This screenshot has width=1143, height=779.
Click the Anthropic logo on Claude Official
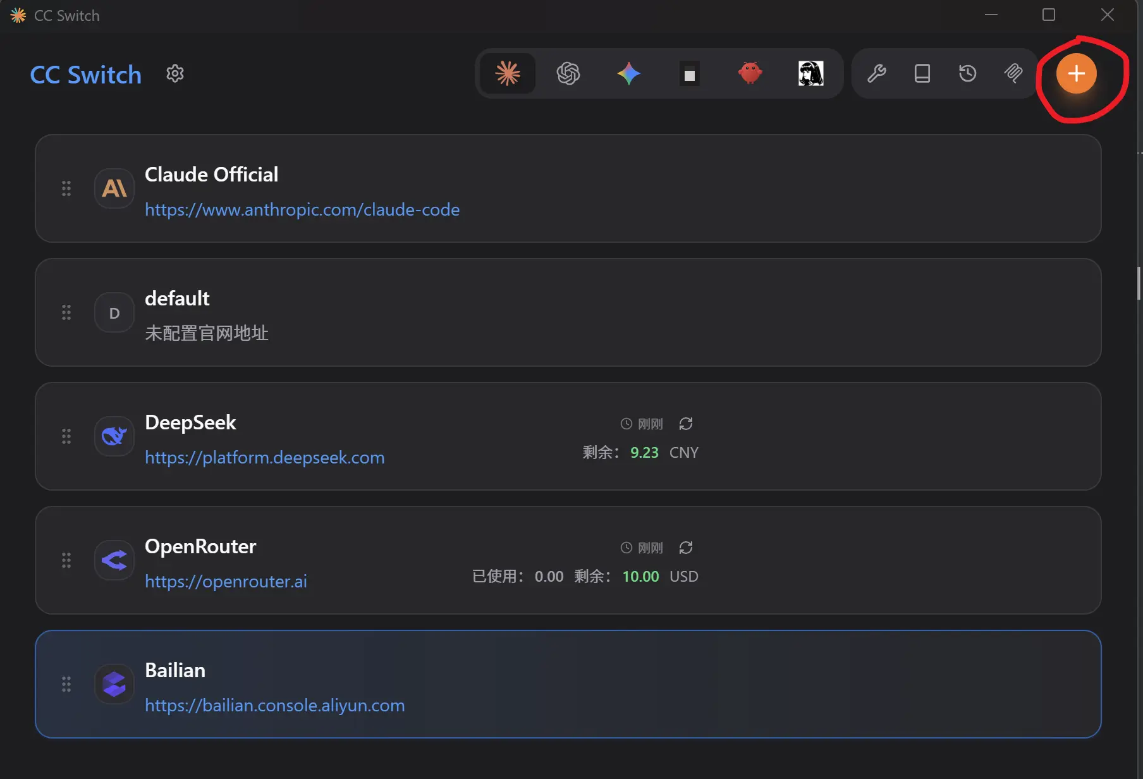coord(114,188)
